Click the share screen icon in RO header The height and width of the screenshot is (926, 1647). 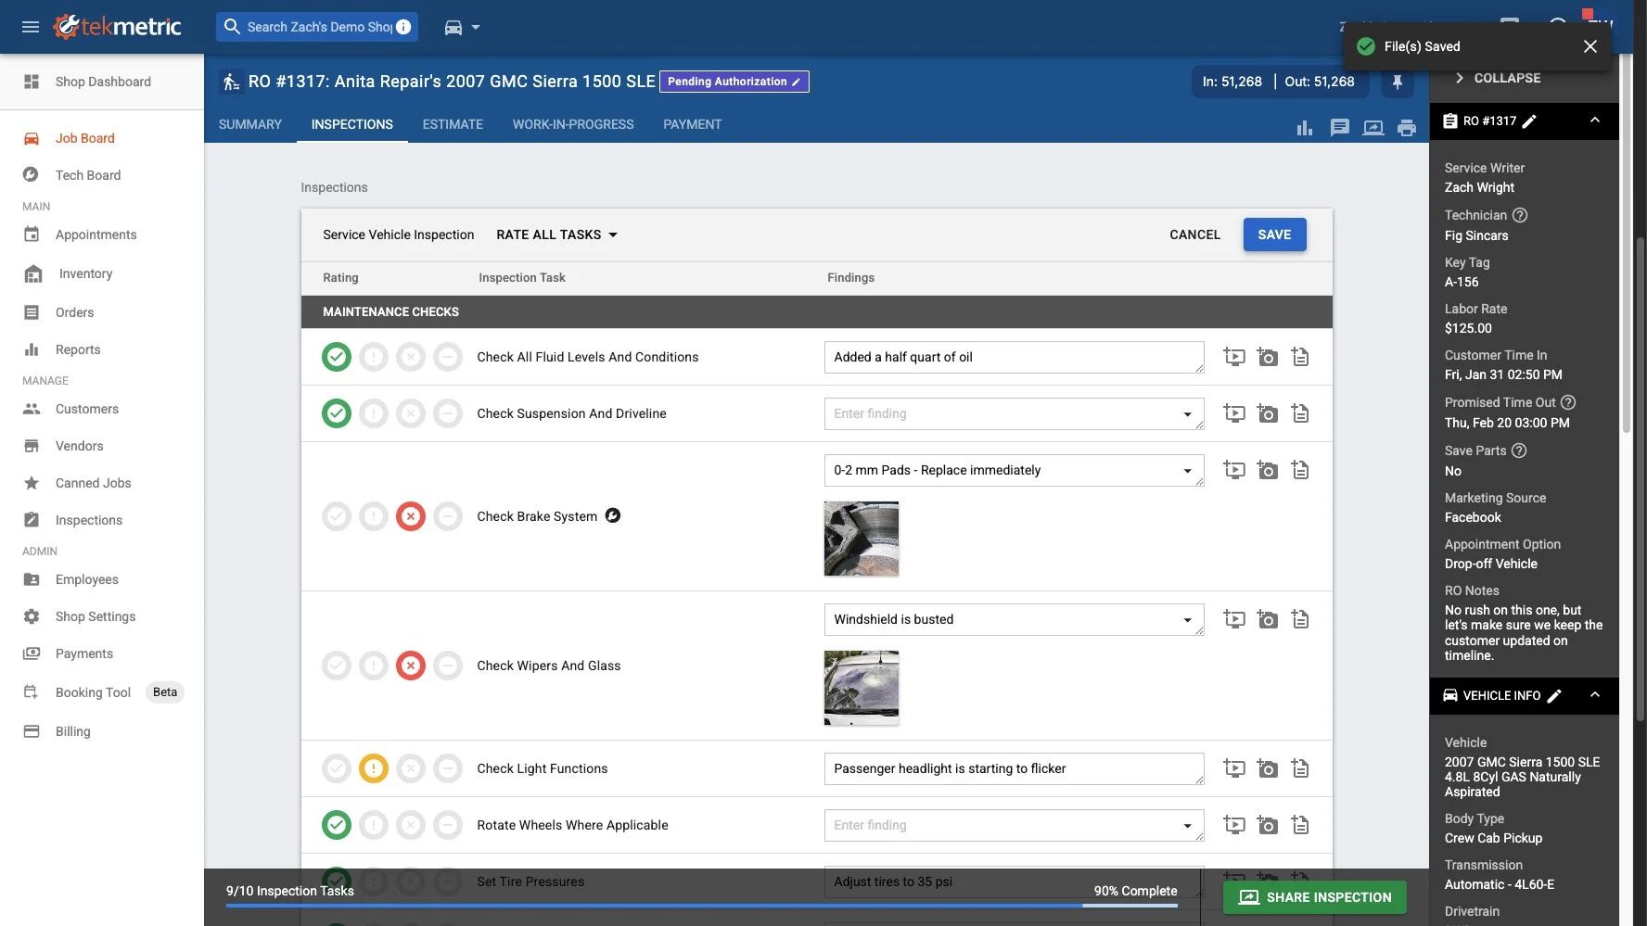(1373, 128)
